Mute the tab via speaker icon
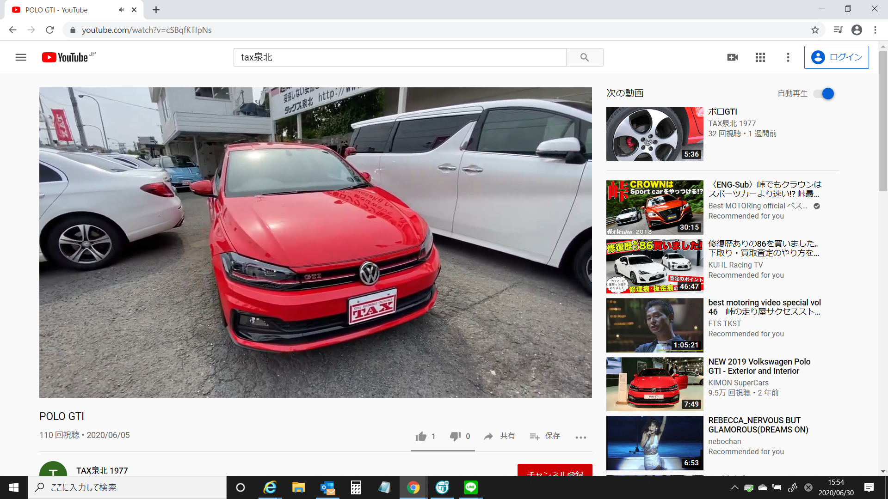 pyautogui.click(x=121, y=10)
